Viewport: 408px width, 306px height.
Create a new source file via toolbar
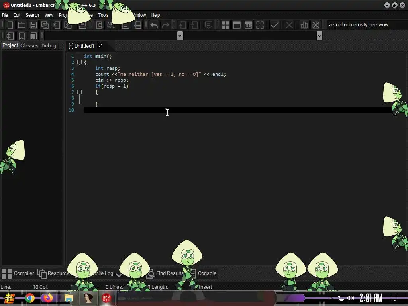tap(10, 25)
